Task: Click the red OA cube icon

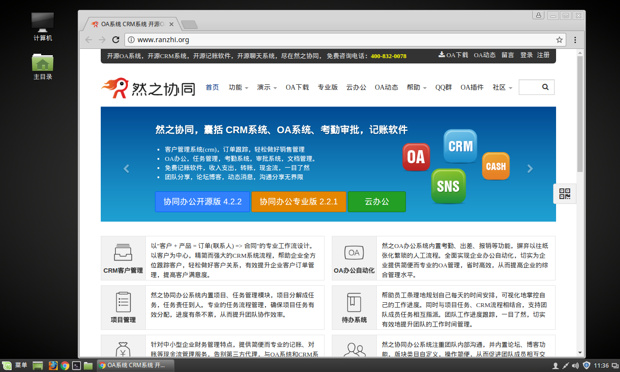Action: (x=416, y=157)
